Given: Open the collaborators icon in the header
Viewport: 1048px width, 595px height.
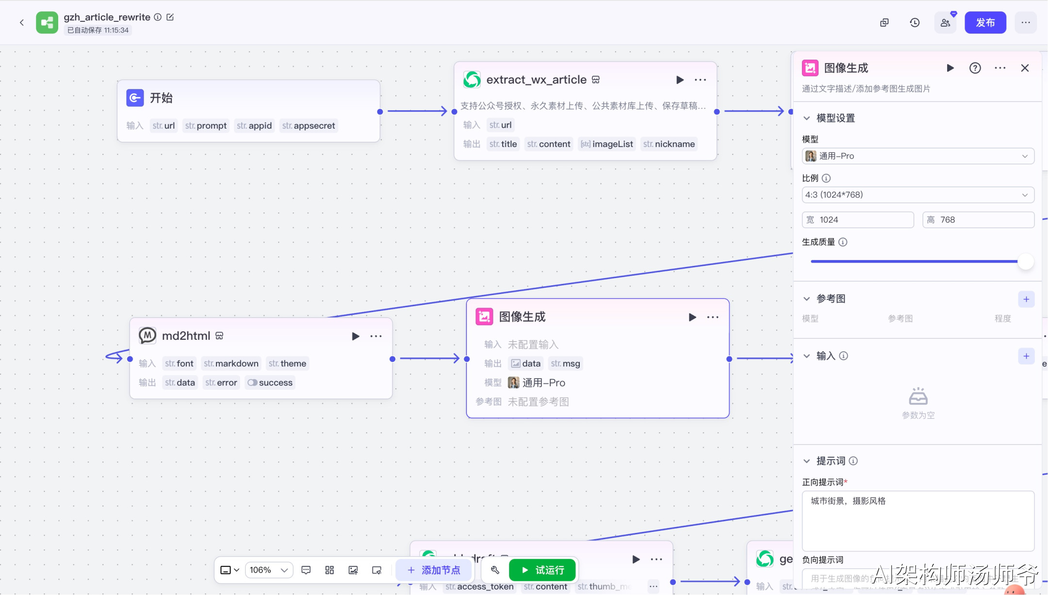Looking at the screenshot, I should point(945,23).
